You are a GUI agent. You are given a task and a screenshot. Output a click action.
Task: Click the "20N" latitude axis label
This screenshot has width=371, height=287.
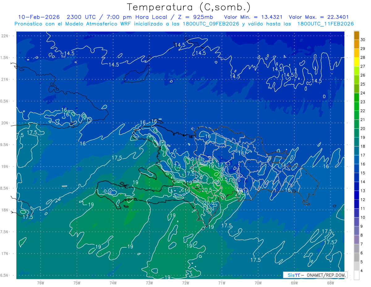coord(5,123)
